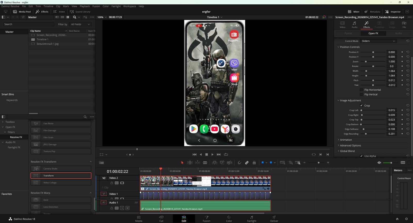Open the Metadata panel

pos(372,12)
